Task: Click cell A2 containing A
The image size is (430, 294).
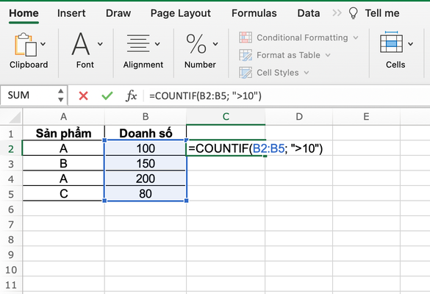Action: coord(64,148)
